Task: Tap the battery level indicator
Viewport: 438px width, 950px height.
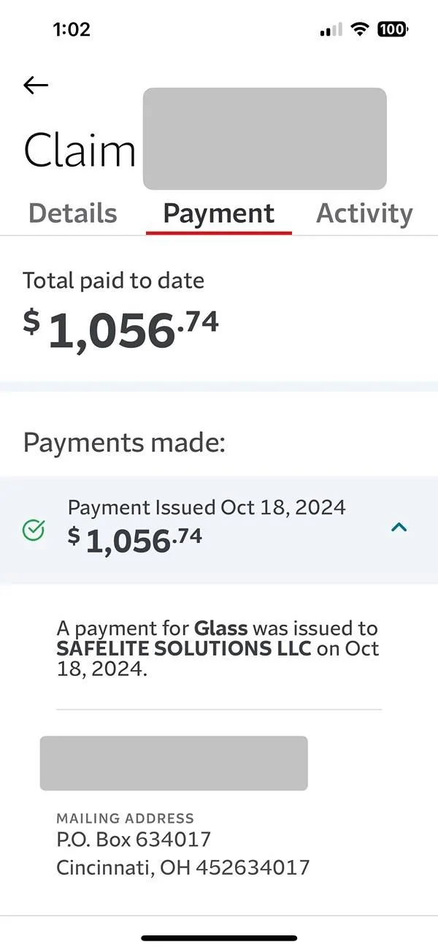Action: 393,30
